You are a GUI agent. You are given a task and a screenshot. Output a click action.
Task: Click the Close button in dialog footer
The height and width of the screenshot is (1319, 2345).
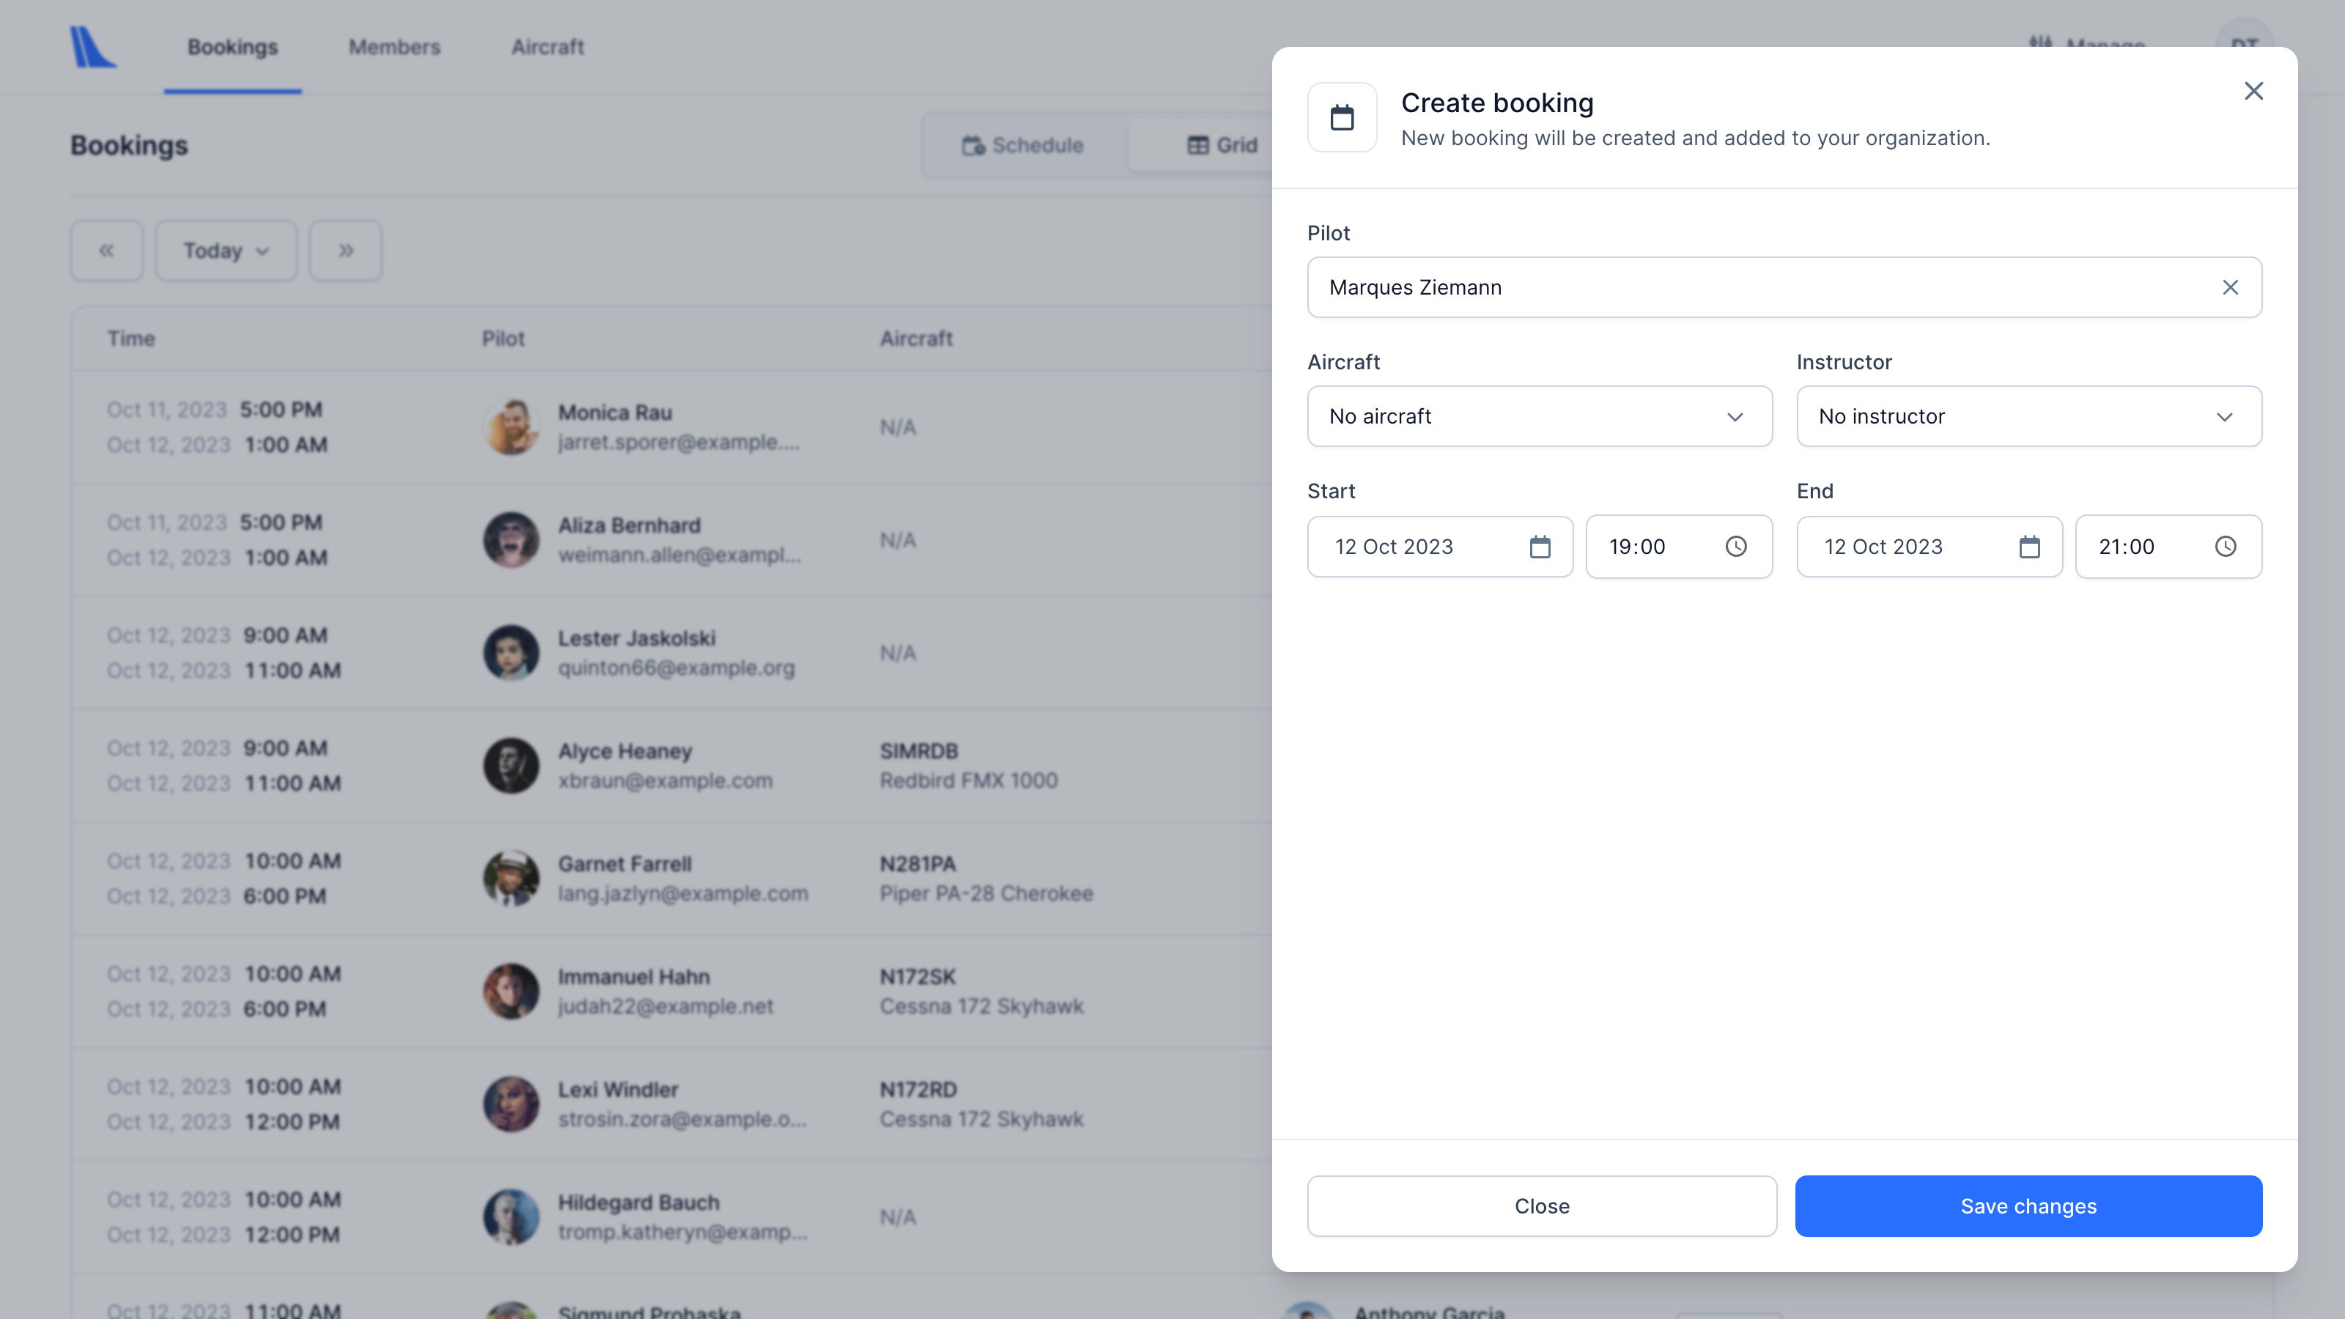pyautogui.click(x=1541, y=1206)
